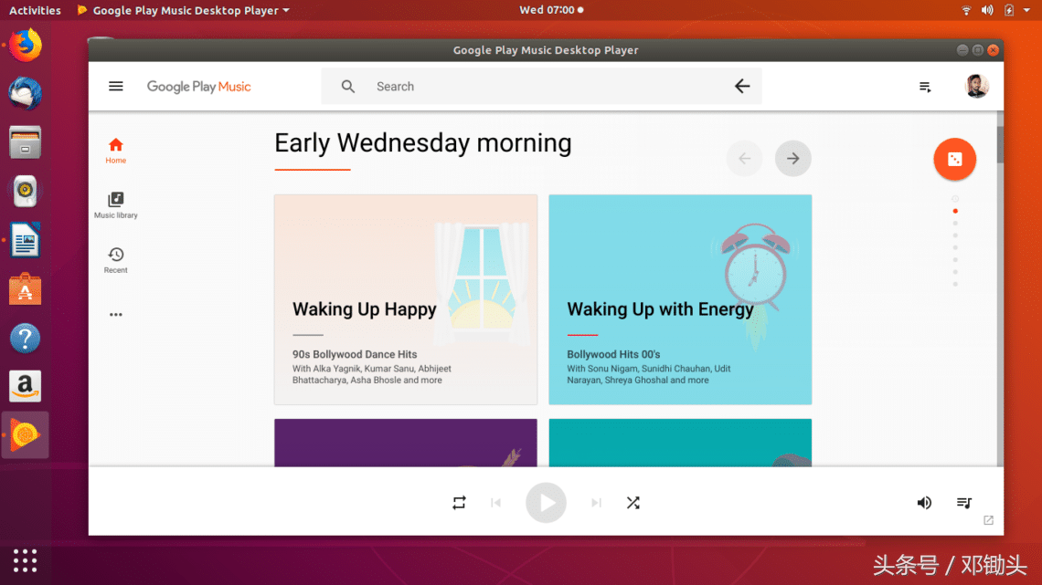Click the volume speaker icon in player
Viewport: 1042px width, 585px height.
pos(924,503)
